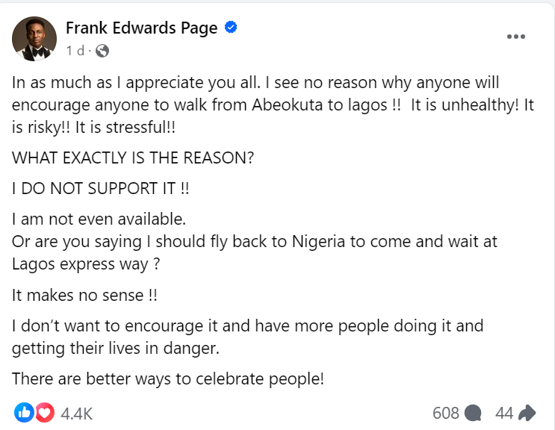Click the comment speech bubble icon
Screen dimensions: 555x430
[473, 413]
